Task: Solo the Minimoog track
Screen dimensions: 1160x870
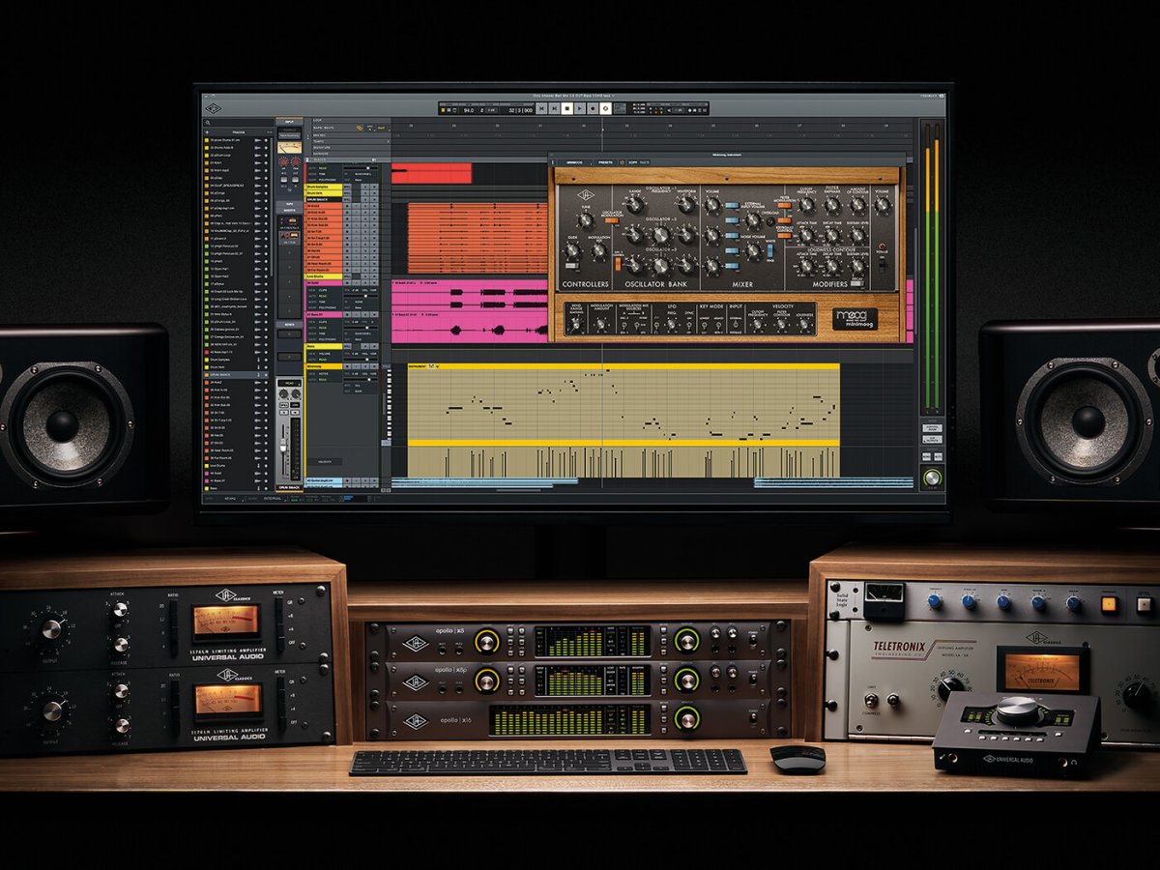Action: pyautogui.click(x=365, y=366)
